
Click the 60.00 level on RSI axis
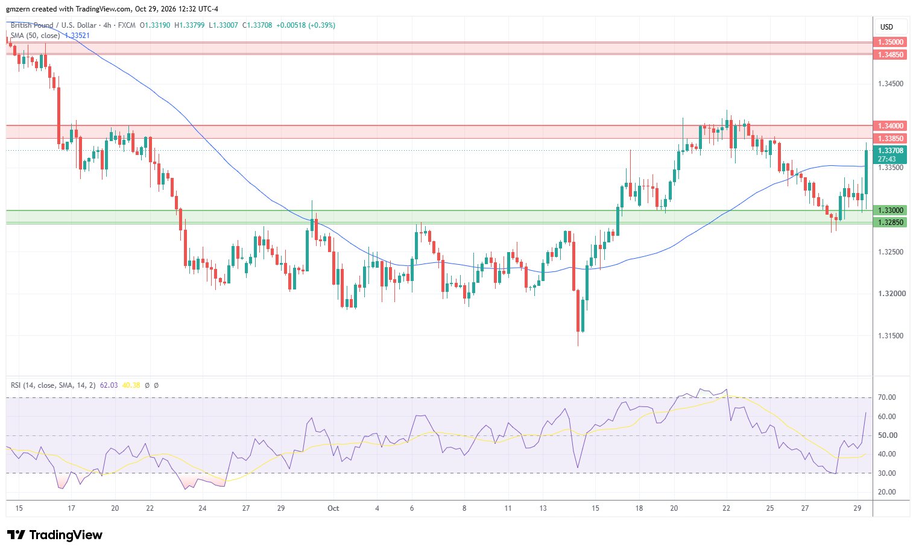pyautogui.click(x=887, y=417)
